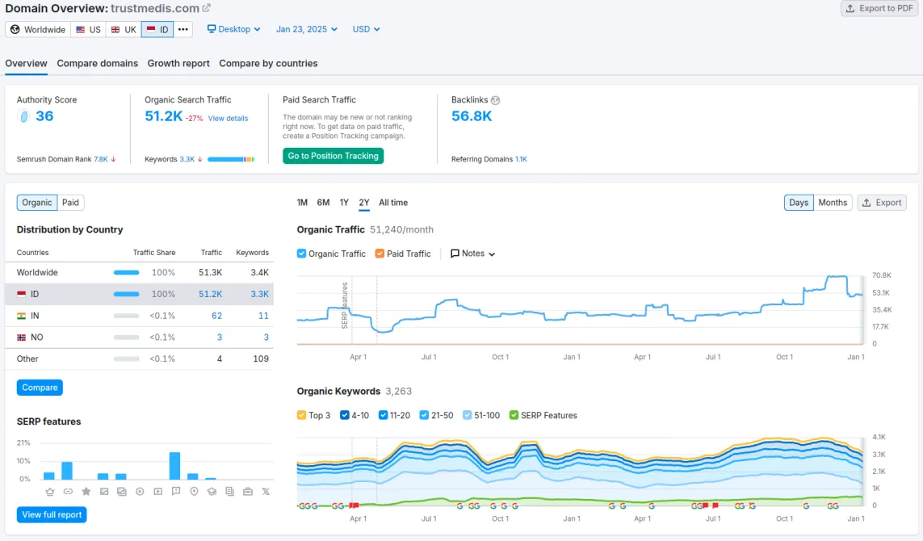Click the Backlinks info icon
The width and height of the screenshot is (923, 541).
click(496, 100)
